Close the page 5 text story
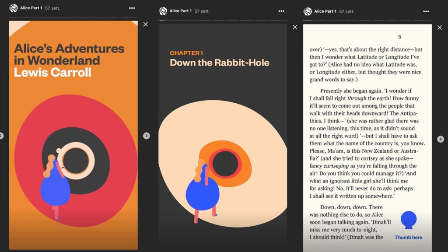The image size is (448, 252). click(440, 28)
